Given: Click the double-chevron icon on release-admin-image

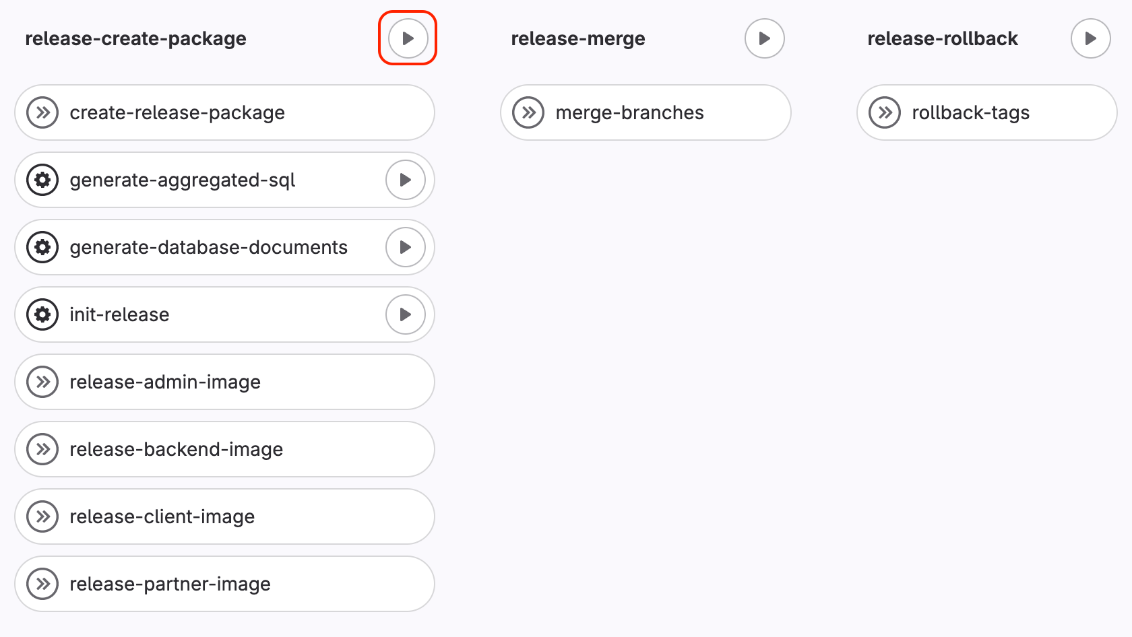Looking at the screenshot, I should pyautogui.click(x=42, y=382).
